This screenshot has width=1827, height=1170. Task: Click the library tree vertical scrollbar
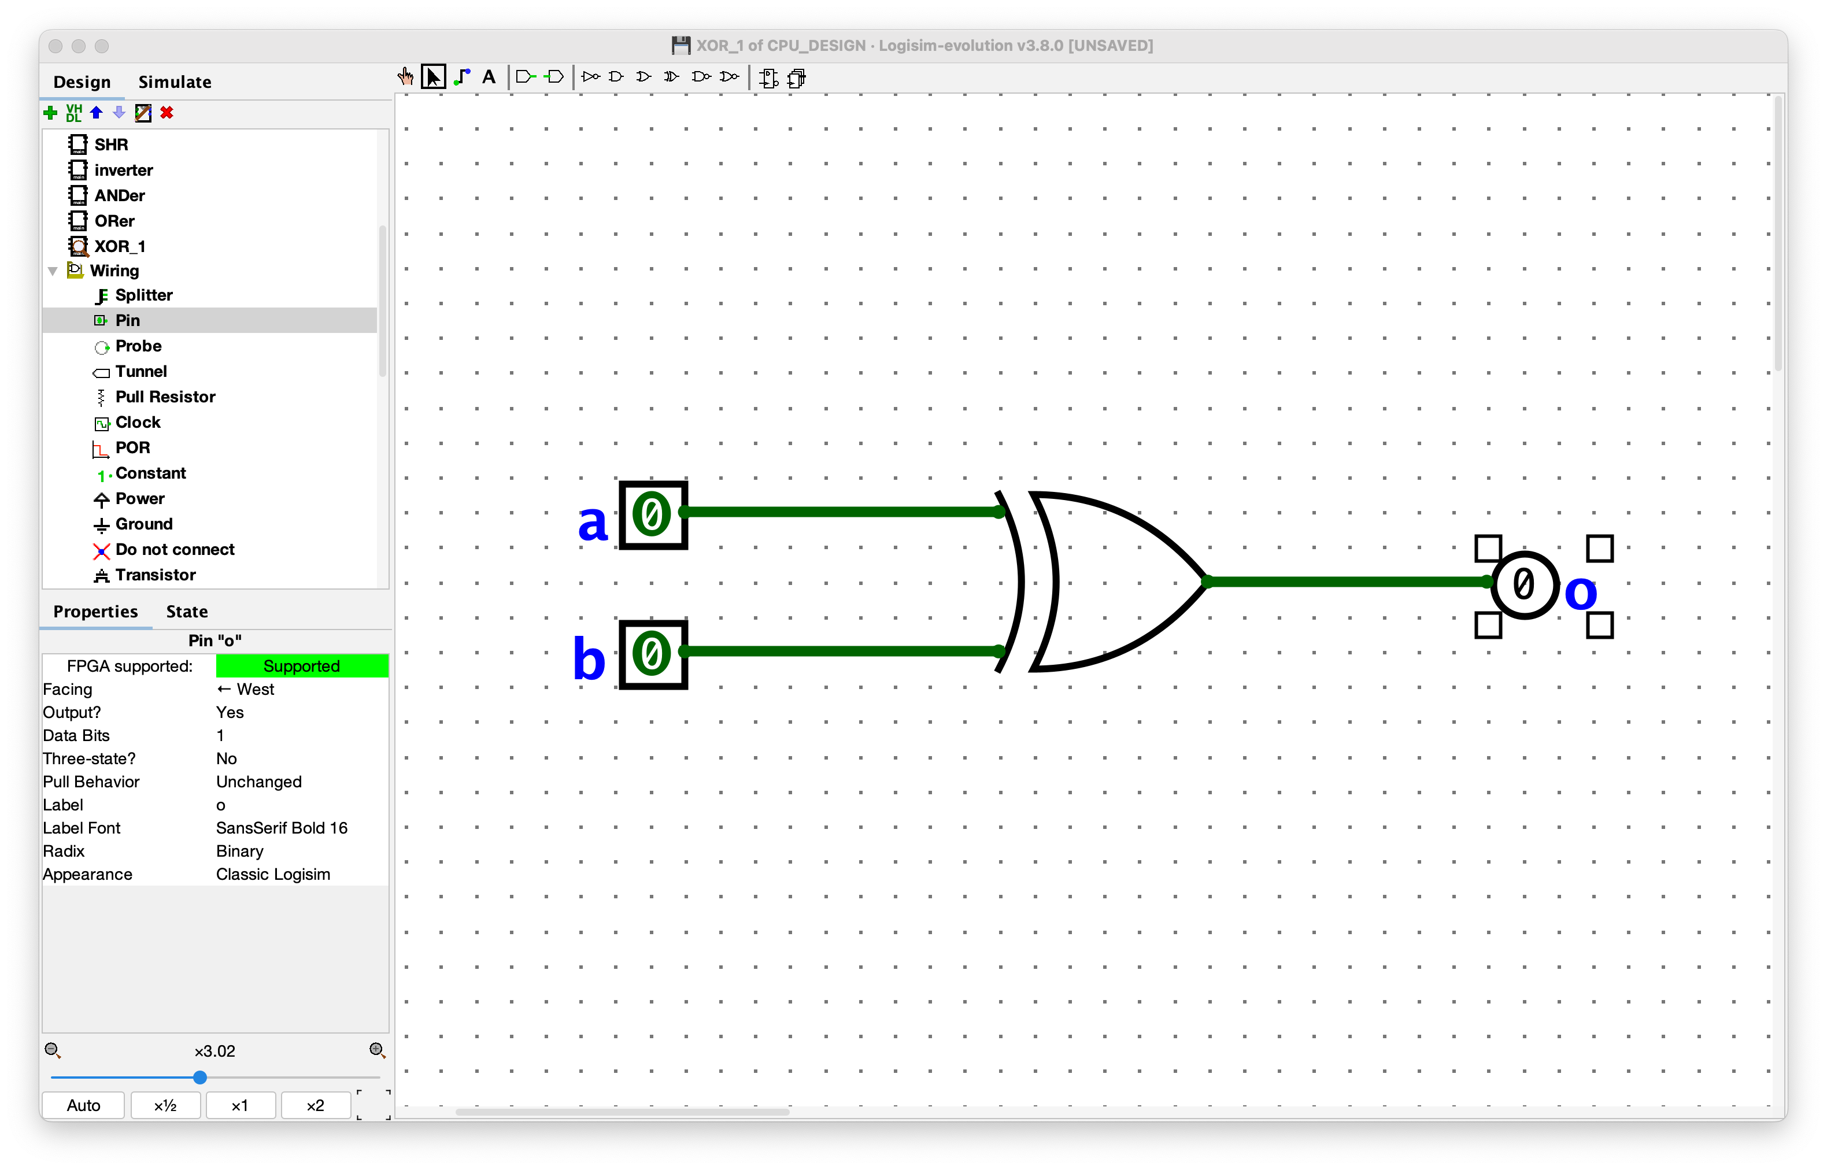(x=383, y=300)
